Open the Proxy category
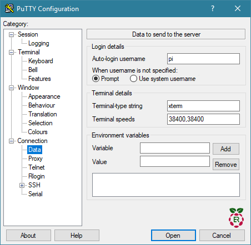Viewport: 251px width, 245px height. (36, 159)
